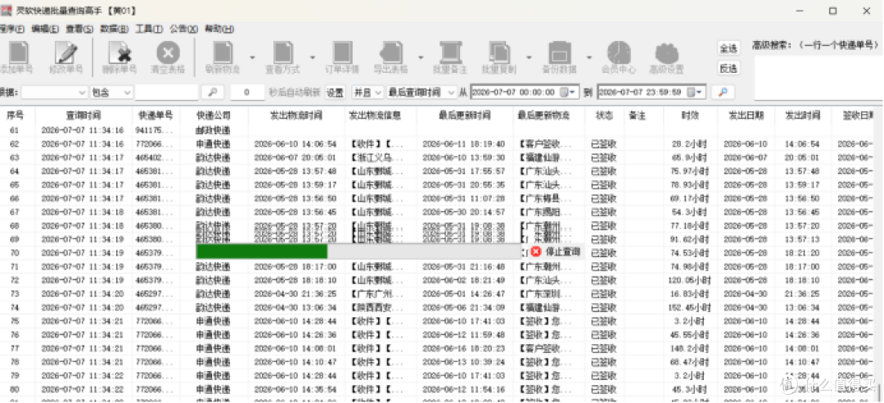The image size is (884, 403).
Task: Click the 停止查询 stop query button
Action: [x=555, y=251]
